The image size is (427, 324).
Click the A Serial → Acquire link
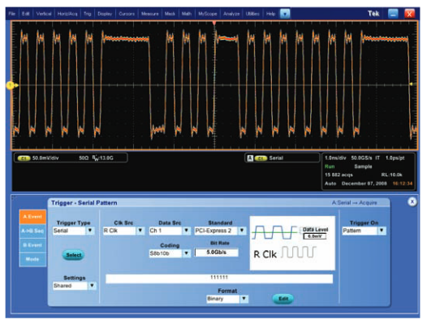(354, 203)
